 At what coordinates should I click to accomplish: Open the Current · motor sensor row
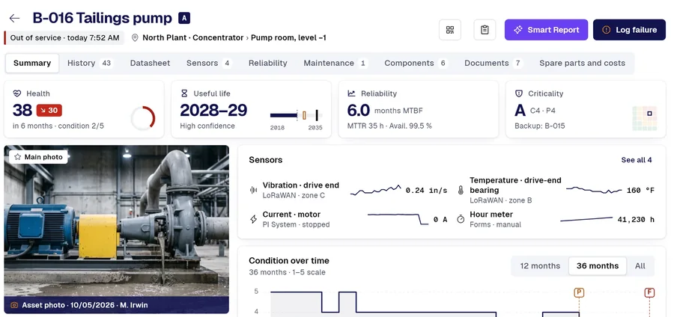pos(348,219)
